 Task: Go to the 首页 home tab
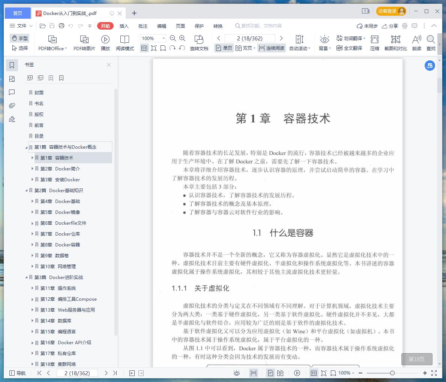pos(18,13)
